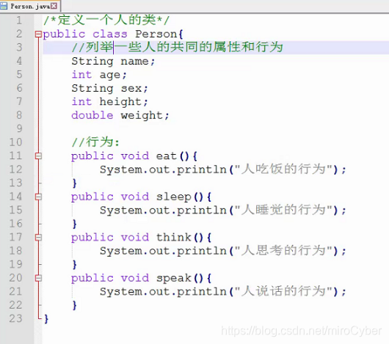Click the closing brace on line 22
The width and height of the screenshot is (389, 344).
[x=74, y=305]
